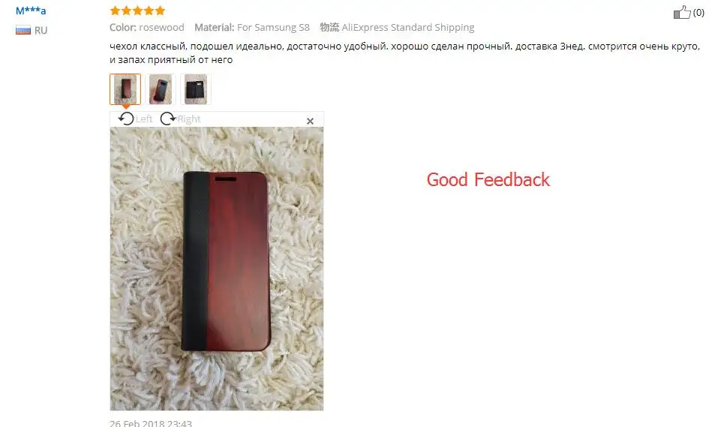Click the fifth yellow rating star
The height and width of the screenshot is (427, 712).
(160, 11)
